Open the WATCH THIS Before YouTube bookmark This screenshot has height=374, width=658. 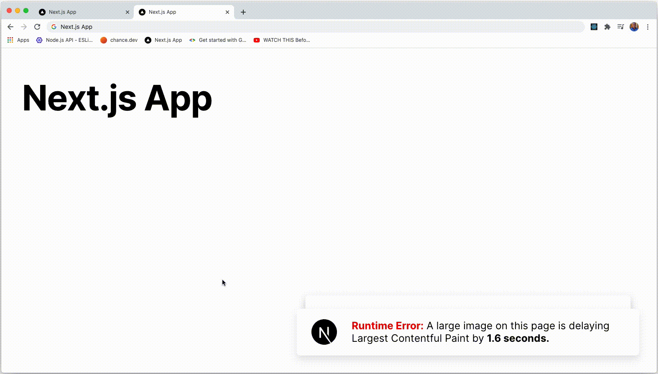(x=282, y=40)
